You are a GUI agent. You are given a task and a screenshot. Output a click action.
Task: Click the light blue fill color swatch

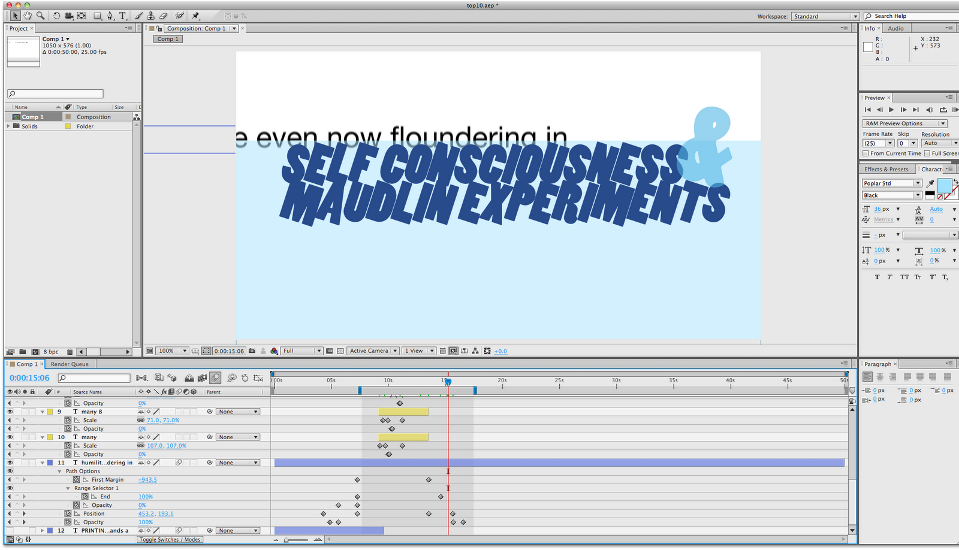[945, 186]
